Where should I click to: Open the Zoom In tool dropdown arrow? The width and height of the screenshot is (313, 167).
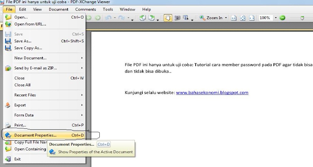pyautogui.click(x=226, y=18)
